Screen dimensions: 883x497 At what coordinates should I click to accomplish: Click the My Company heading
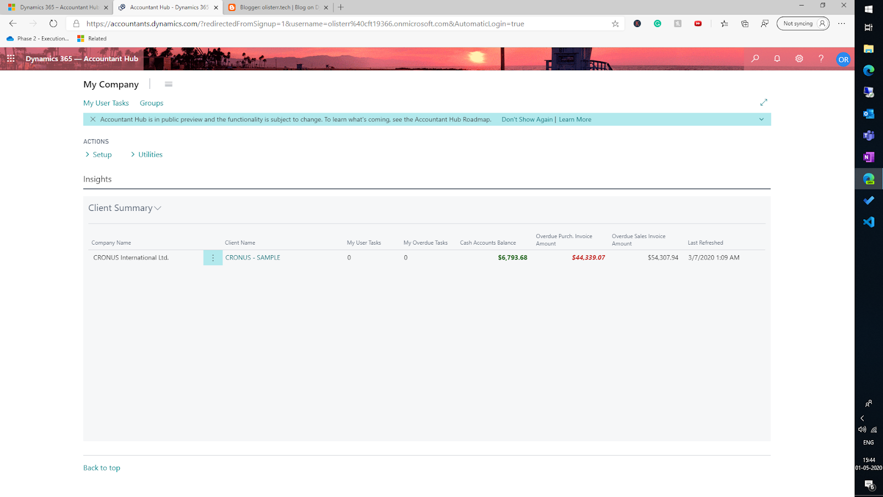point(111,84)
